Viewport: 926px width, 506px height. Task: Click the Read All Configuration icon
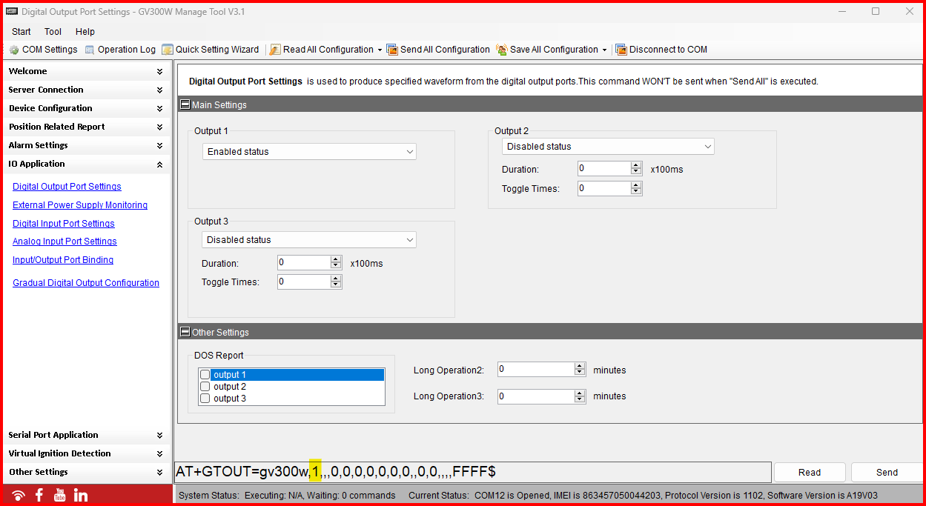tap(275, 50)
